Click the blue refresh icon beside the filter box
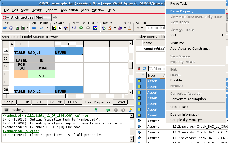This screenshot has width=228, height=143. coord(145,69)
